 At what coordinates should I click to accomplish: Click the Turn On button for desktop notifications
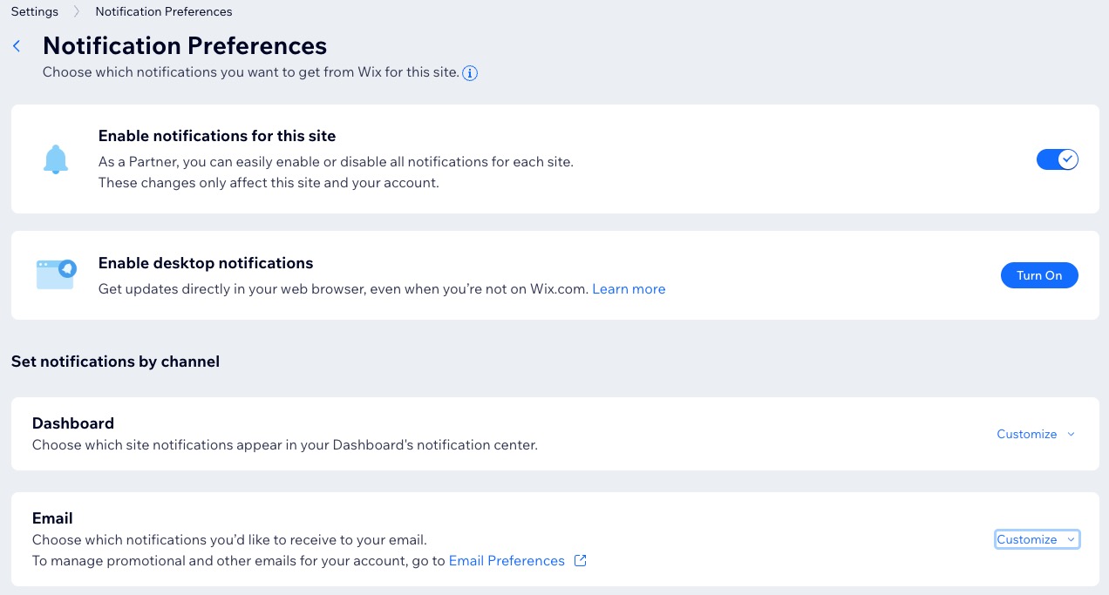click(x=1039, y=274)
